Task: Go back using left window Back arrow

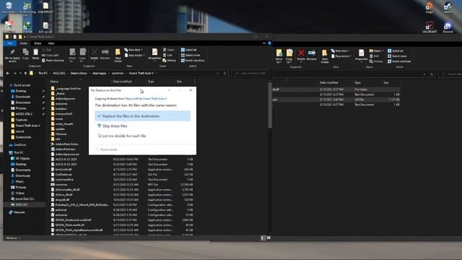Action: 8,73
